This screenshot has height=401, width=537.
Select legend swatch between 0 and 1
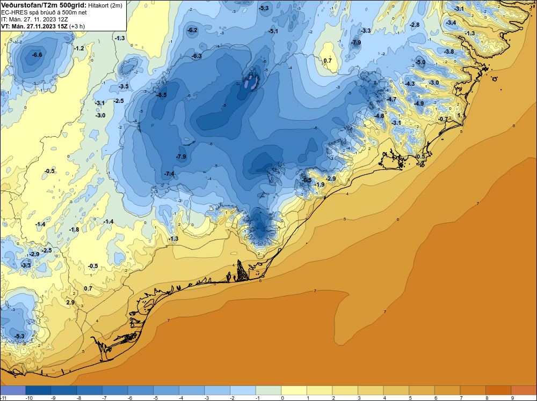point(294,390)
